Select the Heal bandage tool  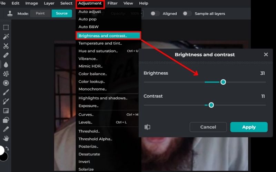[x=6, y=55]
